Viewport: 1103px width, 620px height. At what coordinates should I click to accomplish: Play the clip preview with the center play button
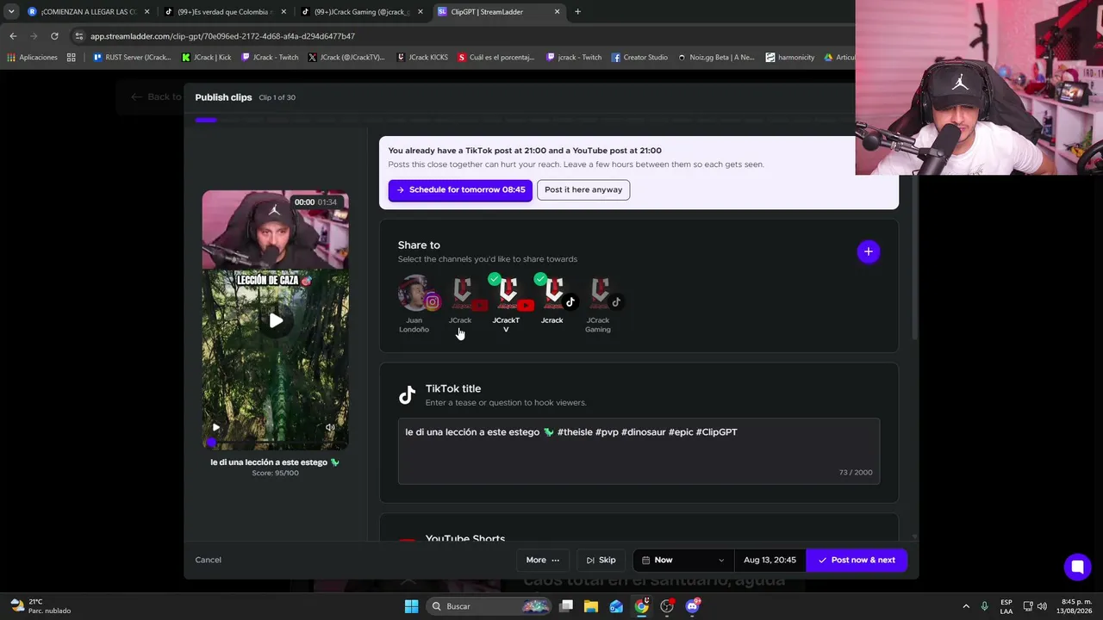pyautogui.click(x=276, y=321)
